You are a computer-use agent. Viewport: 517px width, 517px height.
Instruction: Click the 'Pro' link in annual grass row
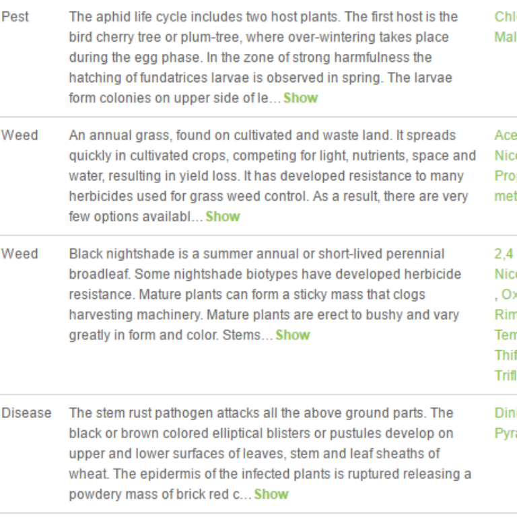click(x=506, y=176)
